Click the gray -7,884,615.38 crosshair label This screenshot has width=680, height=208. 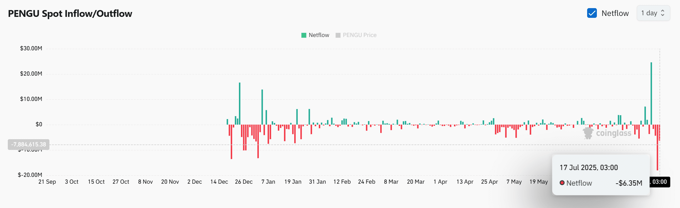point(29,144)
